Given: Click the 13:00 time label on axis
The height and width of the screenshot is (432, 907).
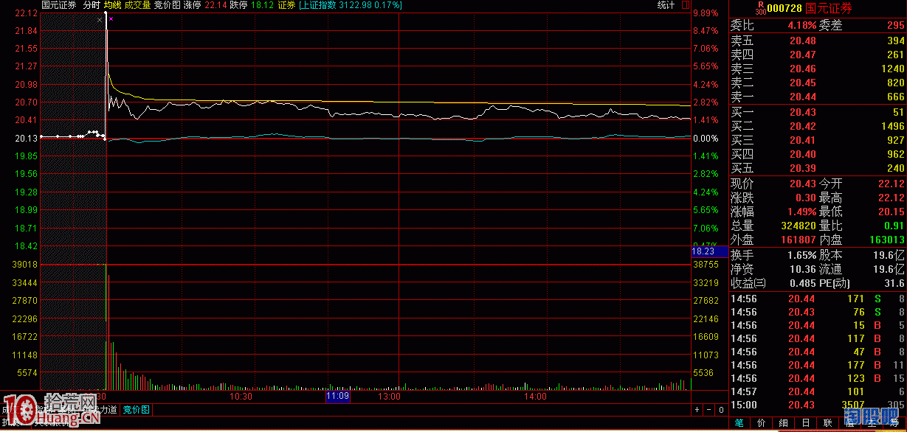Looking at the screenshot, I should point(389,397).
